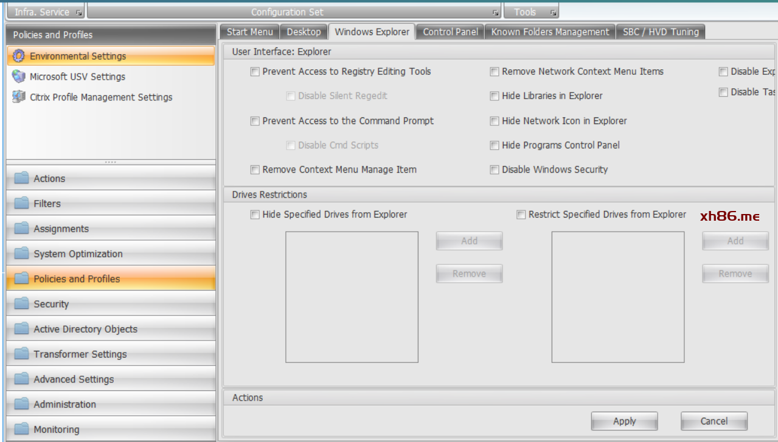Expand the Configuration Set group launcher

495,13
